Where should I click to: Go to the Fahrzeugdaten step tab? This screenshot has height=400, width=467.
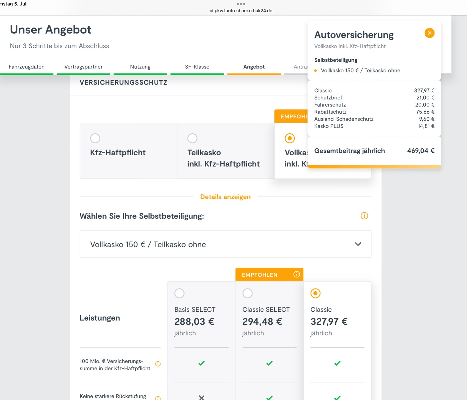click(27, 67)
